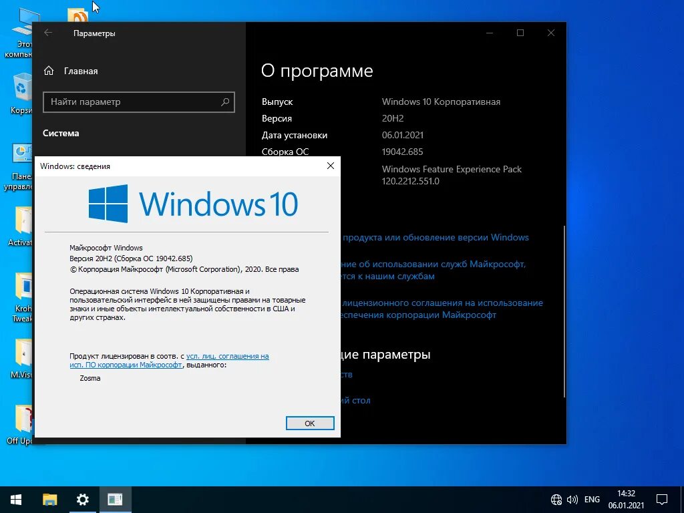
Task: Select the Система section heading
Action: (x=61, y=133)
